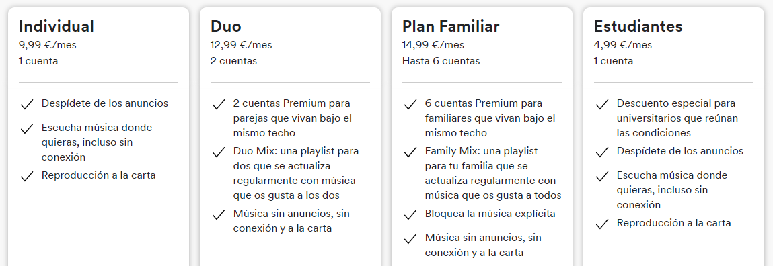Screen dimensions: 773x266
Task: Click checkmark next to Bloquea la música explícita
Action: pos(410,215)
